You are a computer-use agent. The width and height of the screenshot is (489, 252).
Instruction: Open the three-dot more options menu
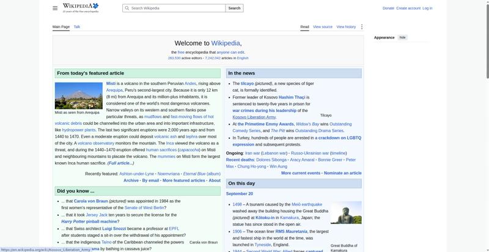pyautogui.click(x=362, y=27)
